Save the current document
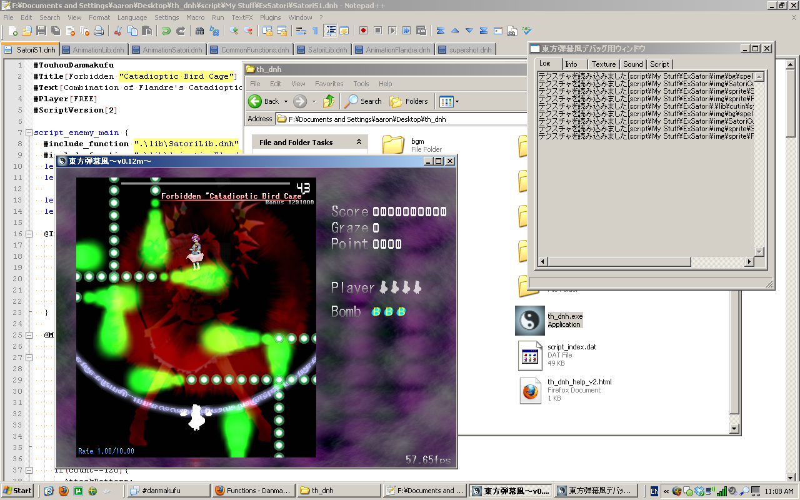Image resolution: width=800 pixels, height=500 pixels. (x=41, y=30)
